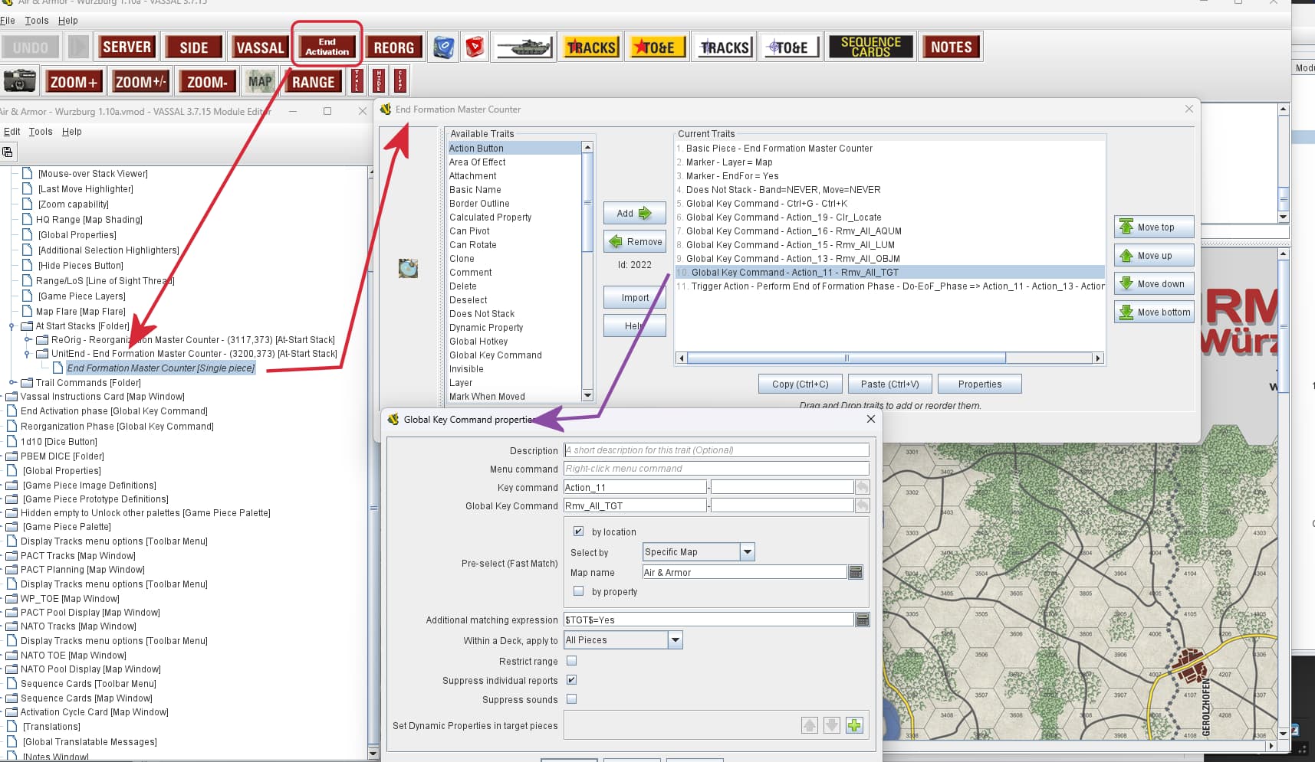Viewport: 1315px width, 762px height.
Task: Click the ZOOM- toolbar button
Action: (x=206, y=81)
